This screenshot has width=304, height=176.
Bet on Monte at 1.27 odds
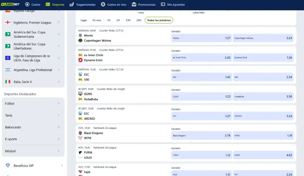click(x=201, y=38)
